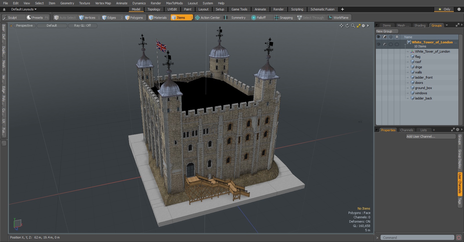Switch to Edges selection mode
Screen dimensions: 464x242
click(x=112, y=18)
